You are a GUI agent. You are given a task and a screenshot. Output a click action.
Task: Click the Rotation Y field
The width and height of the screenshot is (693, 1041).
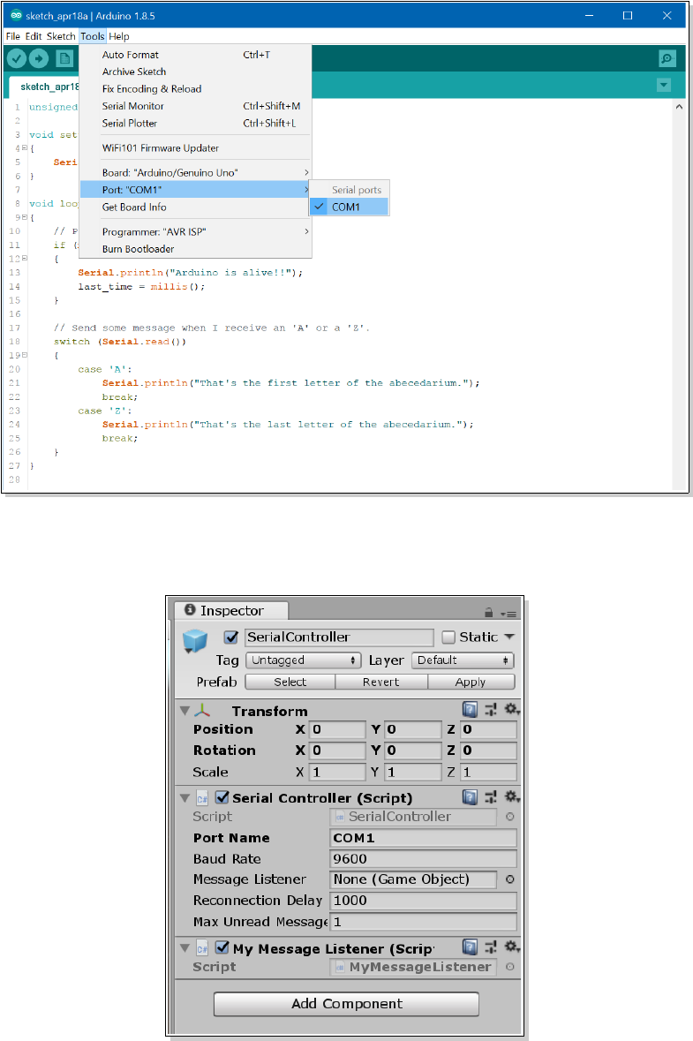click(413, 751)
